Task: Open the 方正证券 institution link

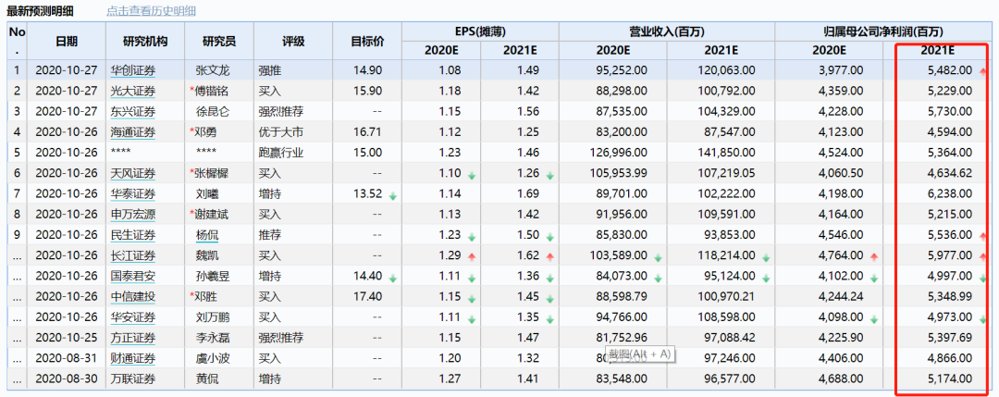Action: [132, 338]
